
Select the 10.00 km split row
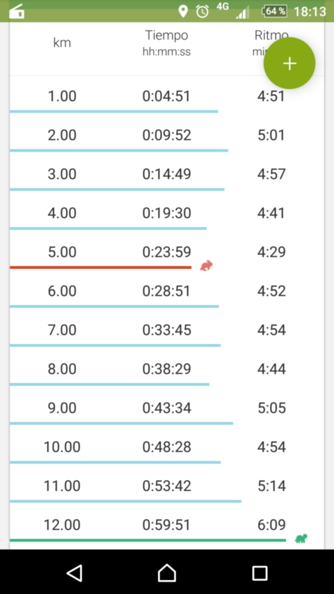[x=167, y=447]
